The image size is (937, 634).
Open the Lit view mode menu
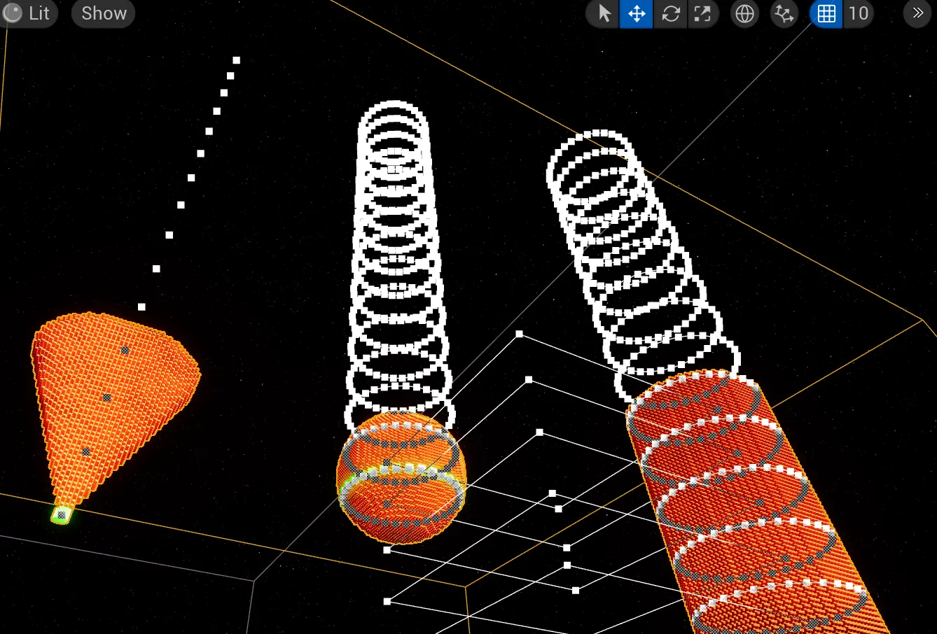[28, 13]
